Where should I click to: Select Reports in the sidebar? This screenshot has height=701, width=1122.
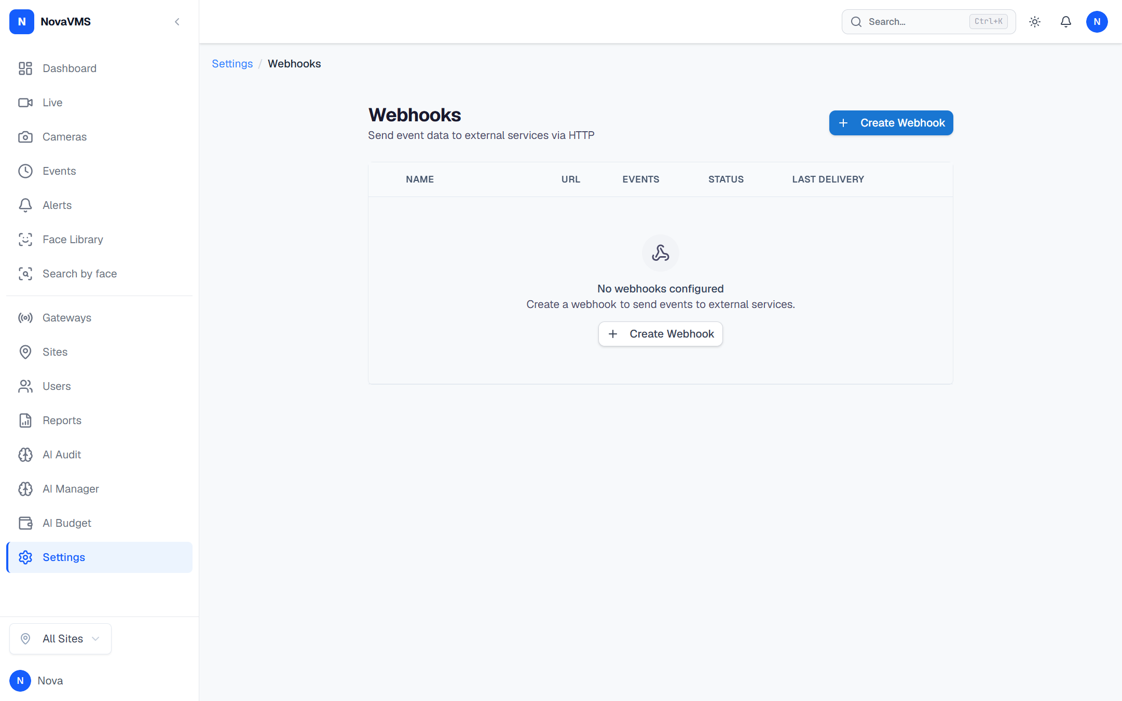tap(99, 420)
